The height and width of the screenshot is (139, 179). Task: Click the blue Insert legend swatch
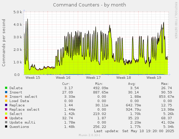(x=6, y=92)
